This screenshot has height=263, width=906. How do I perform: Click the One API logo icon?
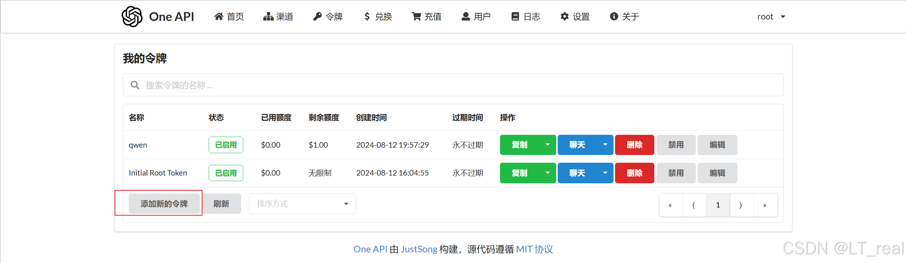pyautogui.click(x=132, y=17)
